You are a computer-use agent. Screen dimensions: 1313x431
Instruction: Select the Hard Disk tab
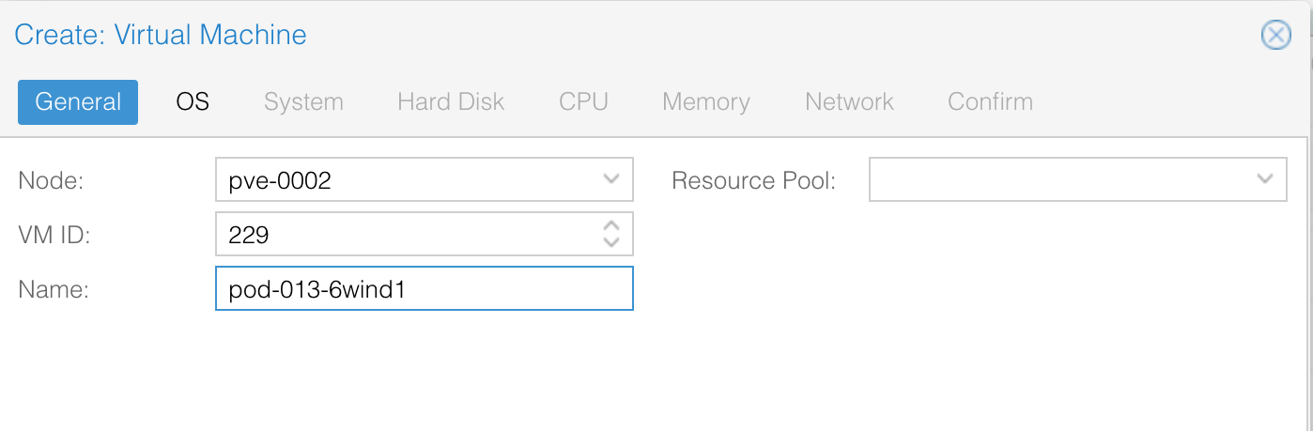click(x=451, y=101)
